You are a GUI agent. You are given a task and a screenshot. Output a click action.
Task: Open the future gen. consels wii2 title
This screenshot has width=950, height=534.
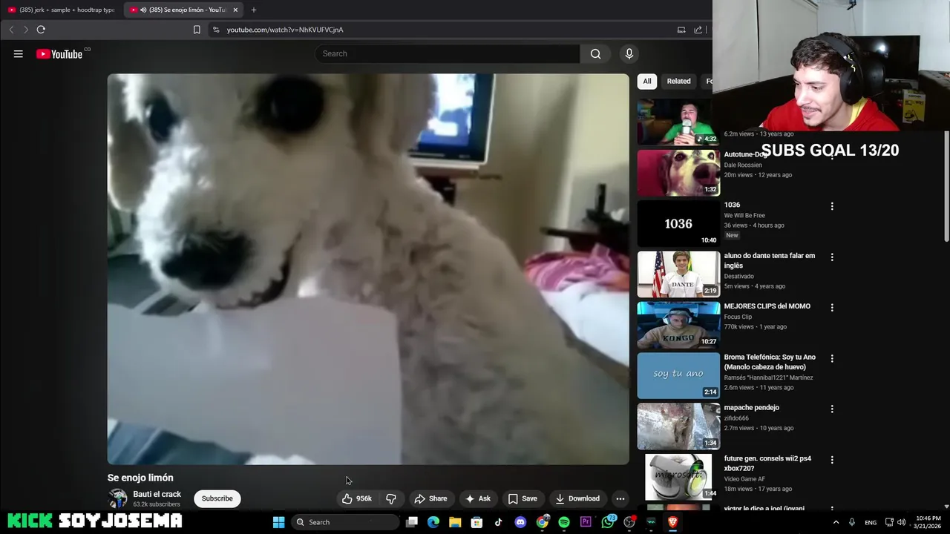767,464
